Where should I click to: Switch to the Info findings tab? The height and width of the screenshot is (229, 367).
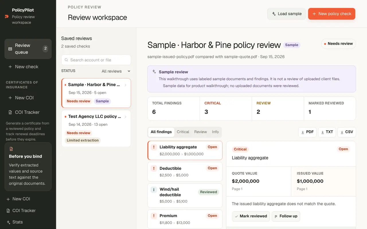[215, 132]
